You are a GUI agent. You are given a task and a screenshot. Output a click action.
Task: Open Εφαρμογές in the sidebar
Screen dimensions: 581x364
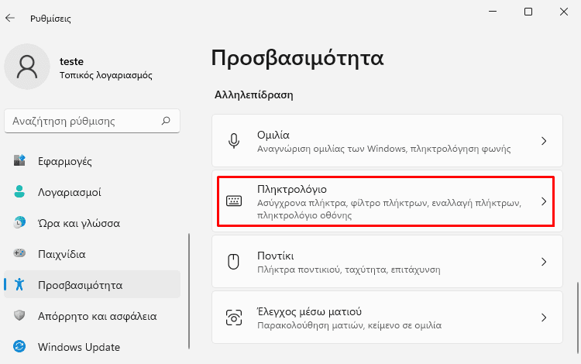click(x=92, y=161)
